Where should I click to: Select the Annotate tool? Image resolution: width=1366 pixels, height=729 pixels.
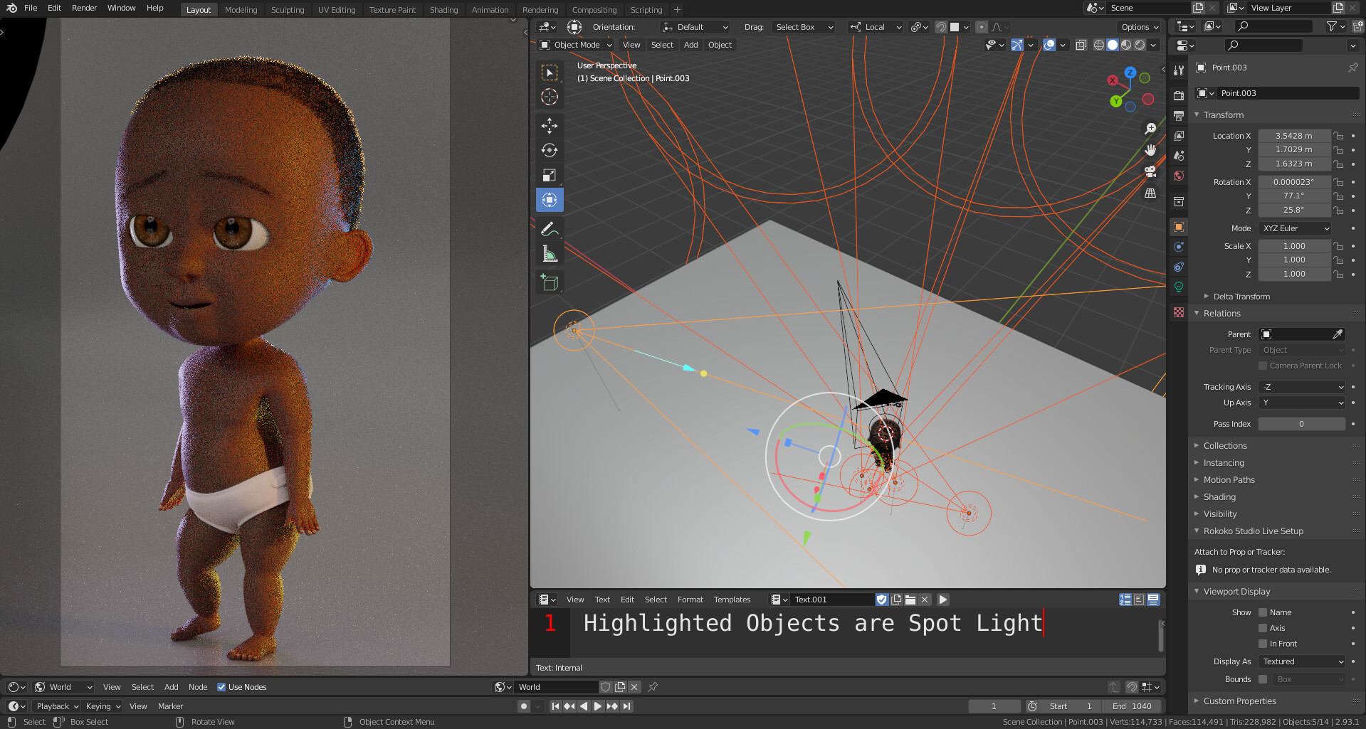point(549,228)
